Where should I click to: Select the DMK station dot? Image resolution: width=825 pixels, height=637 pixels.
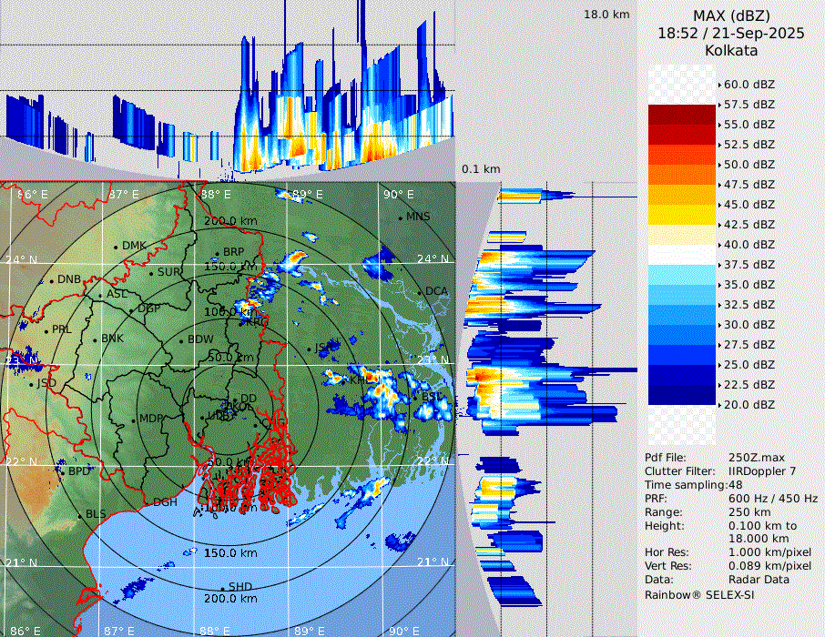coord(117,247)
